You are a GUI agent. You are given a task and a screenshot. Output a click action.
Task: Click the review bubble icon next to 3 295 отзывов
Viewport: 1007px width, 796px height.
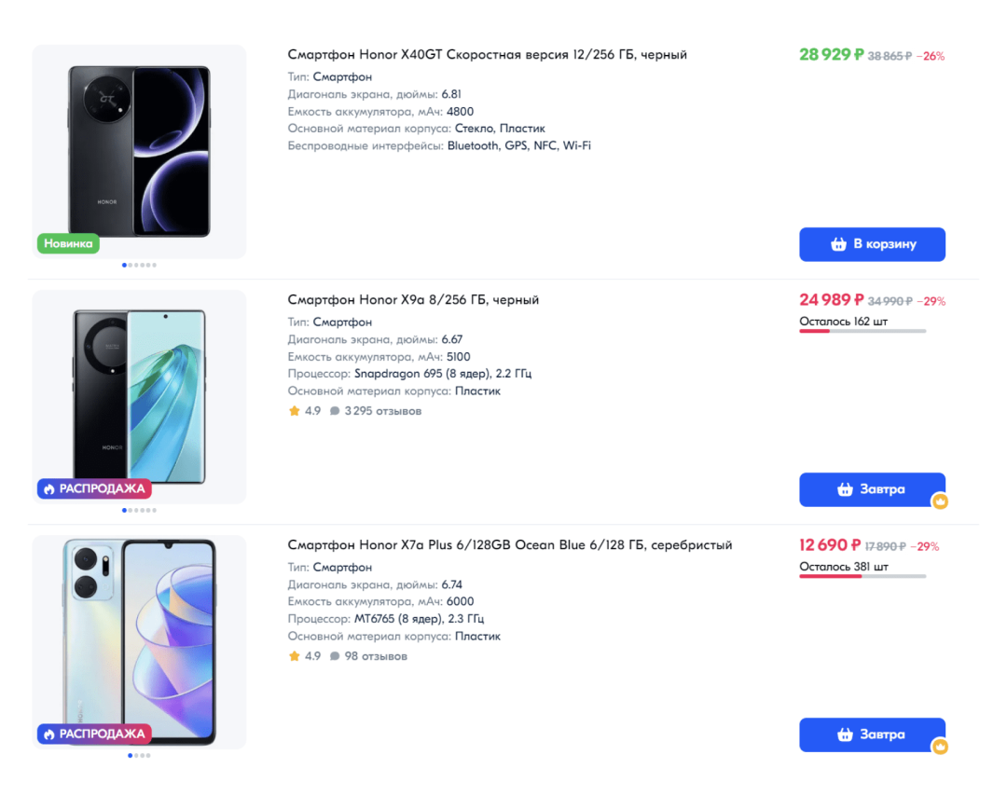point(335,411)
